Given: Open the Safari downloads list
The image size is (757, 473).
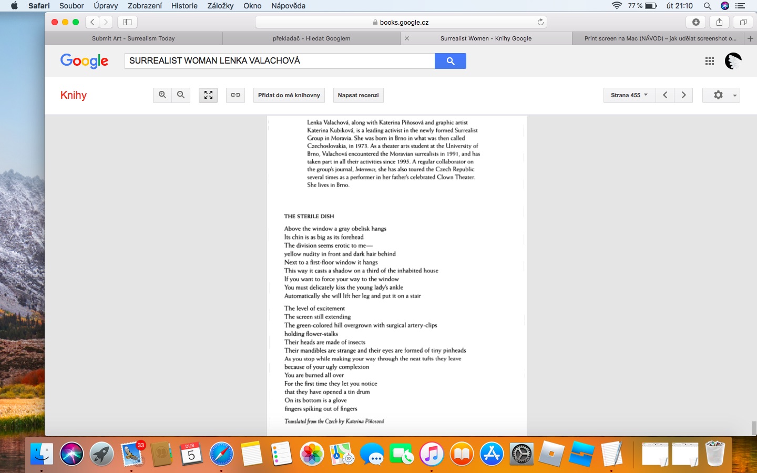Looking at the screenshot, I should click(x=695, y=22).
